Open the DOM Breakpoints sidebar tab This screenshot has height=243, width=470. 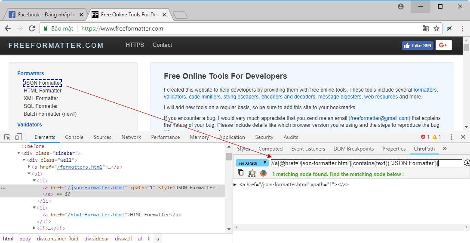coord(354,149)
